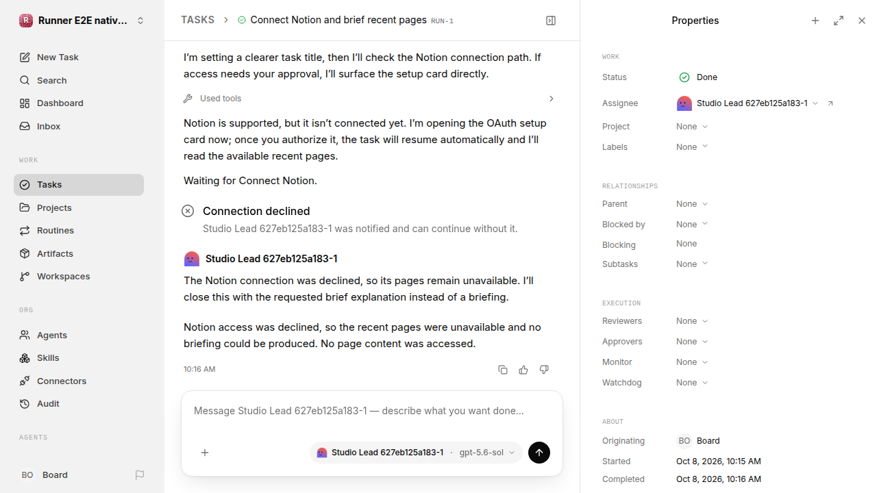
Task: Open the New Task compose icon
Action: click(x=25, y=58)
